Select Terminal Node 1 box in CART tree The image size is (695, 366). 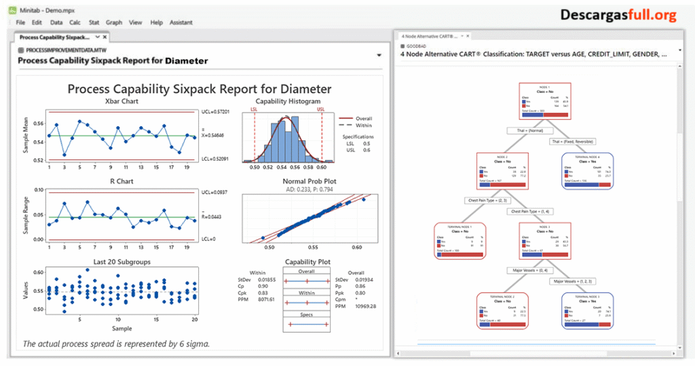pyautogui.click(x=460, y=241)
